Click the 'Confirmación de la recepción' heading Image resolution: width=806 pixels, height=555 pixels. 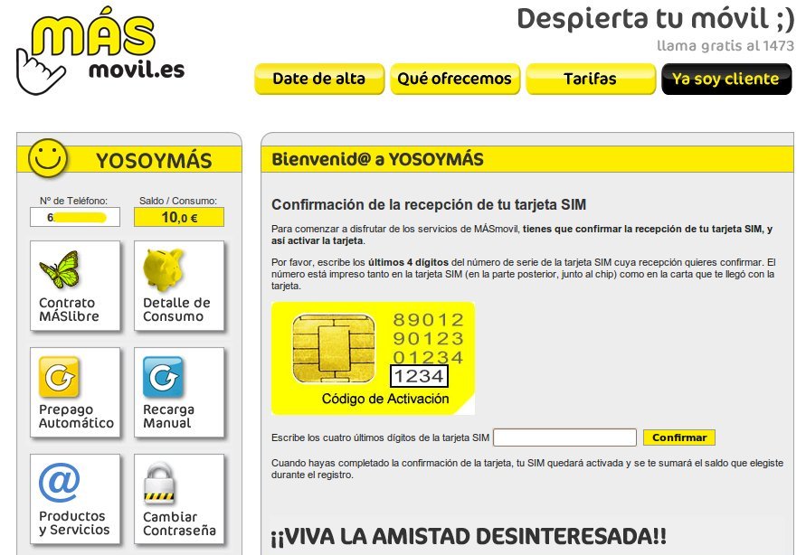[x=429, y=205]
